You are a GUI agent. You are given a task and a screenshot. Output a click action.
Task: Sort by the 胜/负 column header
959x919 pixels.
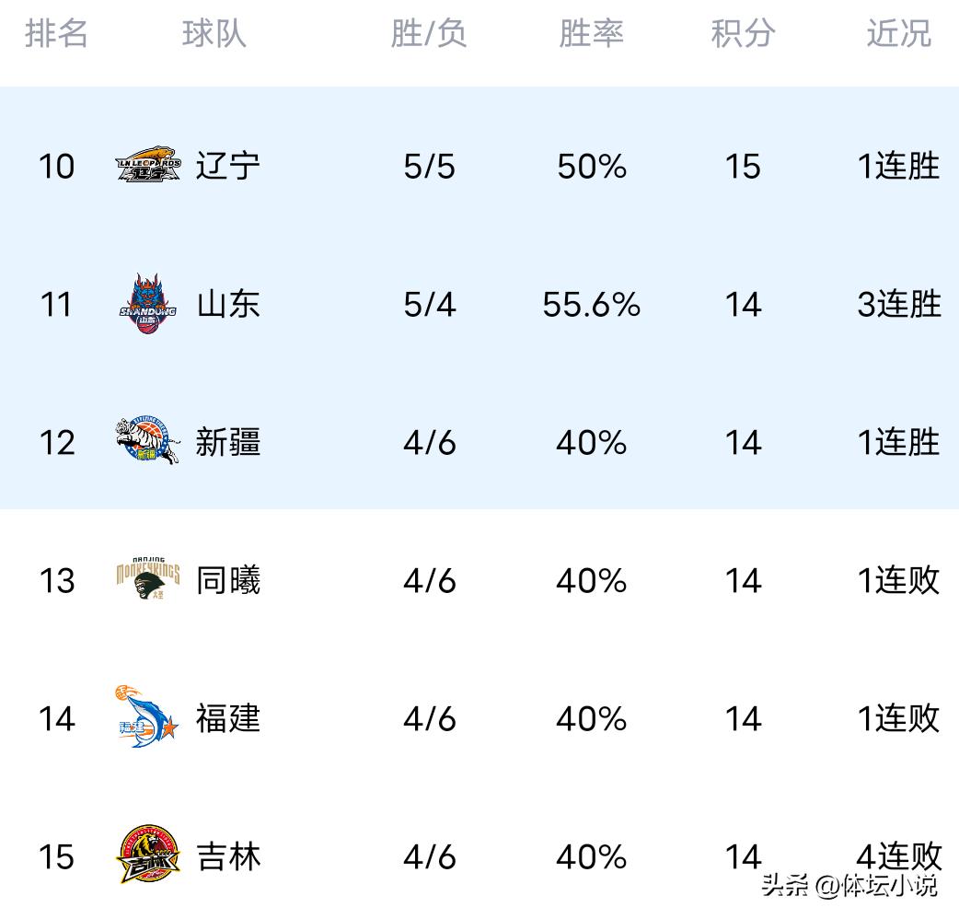pyautogui.click(x=429, y=34)
